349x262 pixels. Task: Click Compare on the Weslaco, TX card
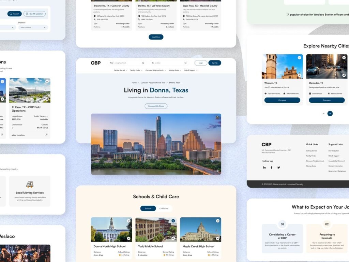[282, 100]
